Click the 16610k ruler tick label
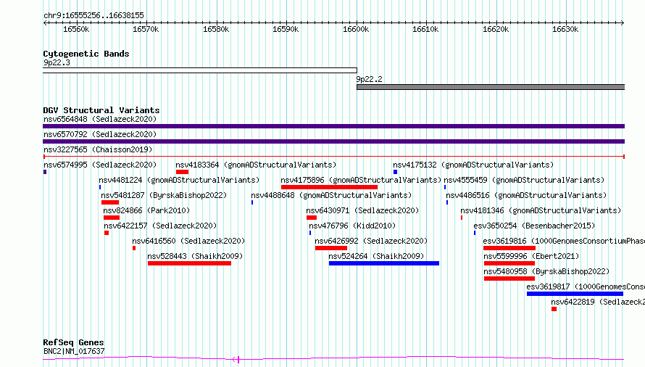645x367 pixels. [x=425, y=29]
